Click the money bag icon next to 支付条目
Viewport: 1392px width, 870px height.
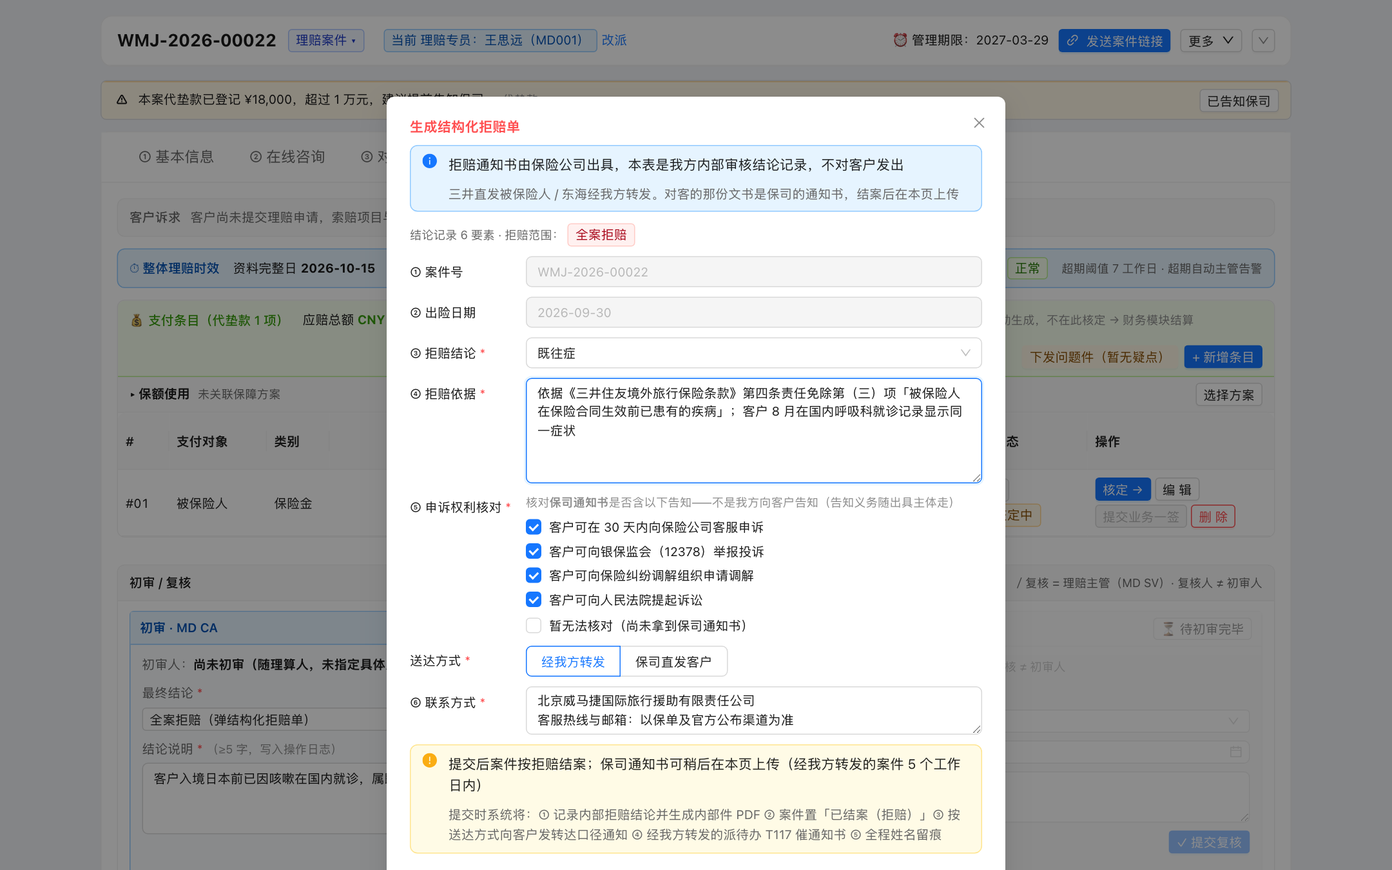[x=137, y=320]
